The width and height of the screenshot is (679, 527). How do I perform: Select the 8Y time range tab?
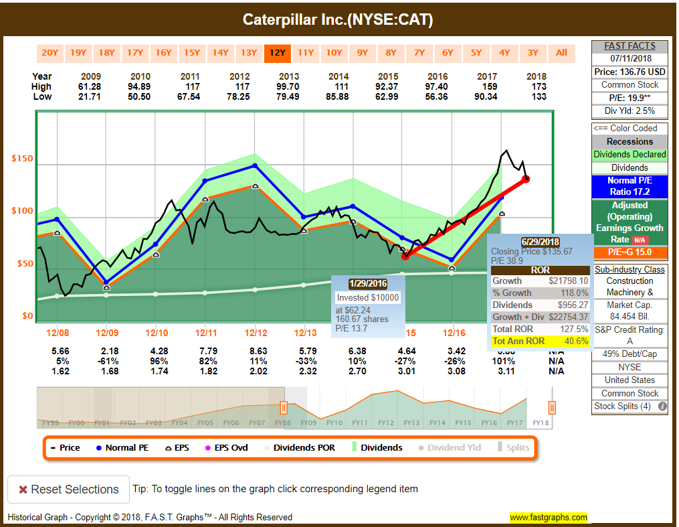pyautogui.click(x=391, y=53)
